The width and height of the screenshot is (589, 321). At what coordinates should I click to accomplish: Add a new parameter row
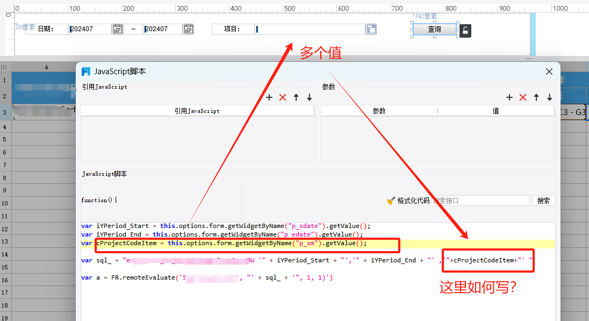click(x=509, y=97)
